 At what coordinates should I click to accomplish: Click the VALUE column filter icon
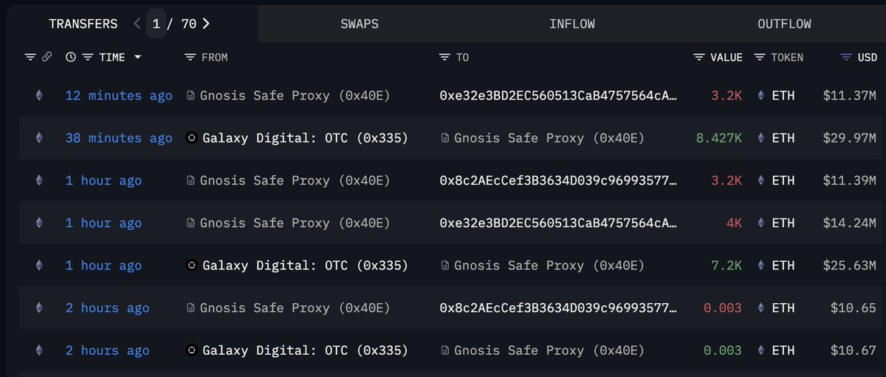tap(699, 57)
